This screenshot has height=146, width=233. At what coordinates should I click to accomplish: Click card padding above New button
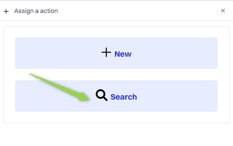[x=116, y=32]
